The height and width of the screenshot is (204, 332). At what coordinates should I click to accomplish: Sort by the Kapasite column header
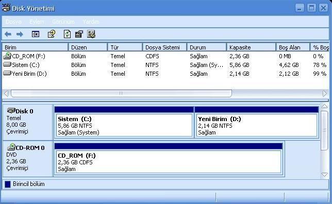pos(251,47)
